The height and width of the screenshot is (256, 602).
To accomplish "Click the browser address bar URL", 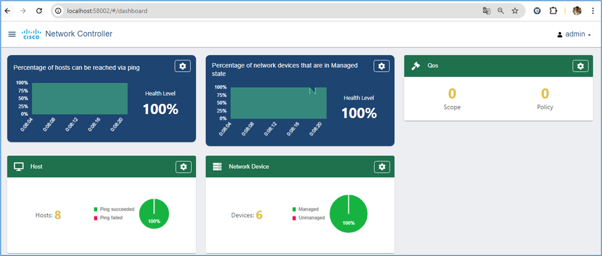I will point(107,11).
